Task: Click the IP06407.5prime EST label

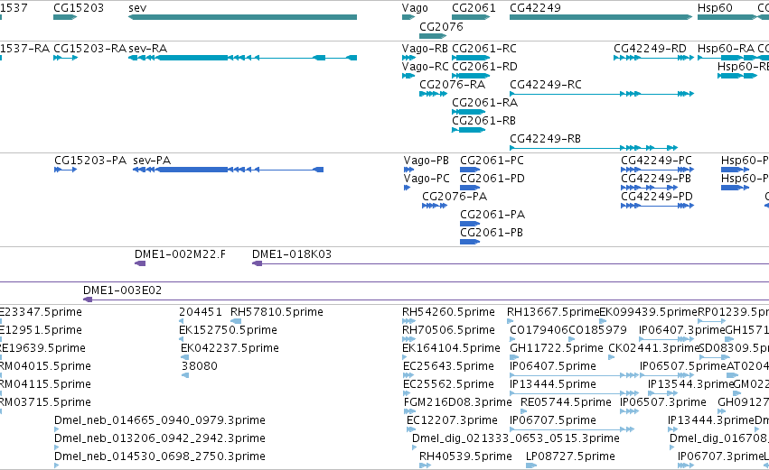Action: (x=553, y=366)
